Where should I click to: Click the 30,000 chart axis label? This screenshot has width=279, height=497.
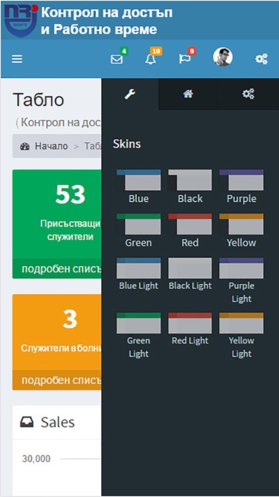[x=36, y=459]
